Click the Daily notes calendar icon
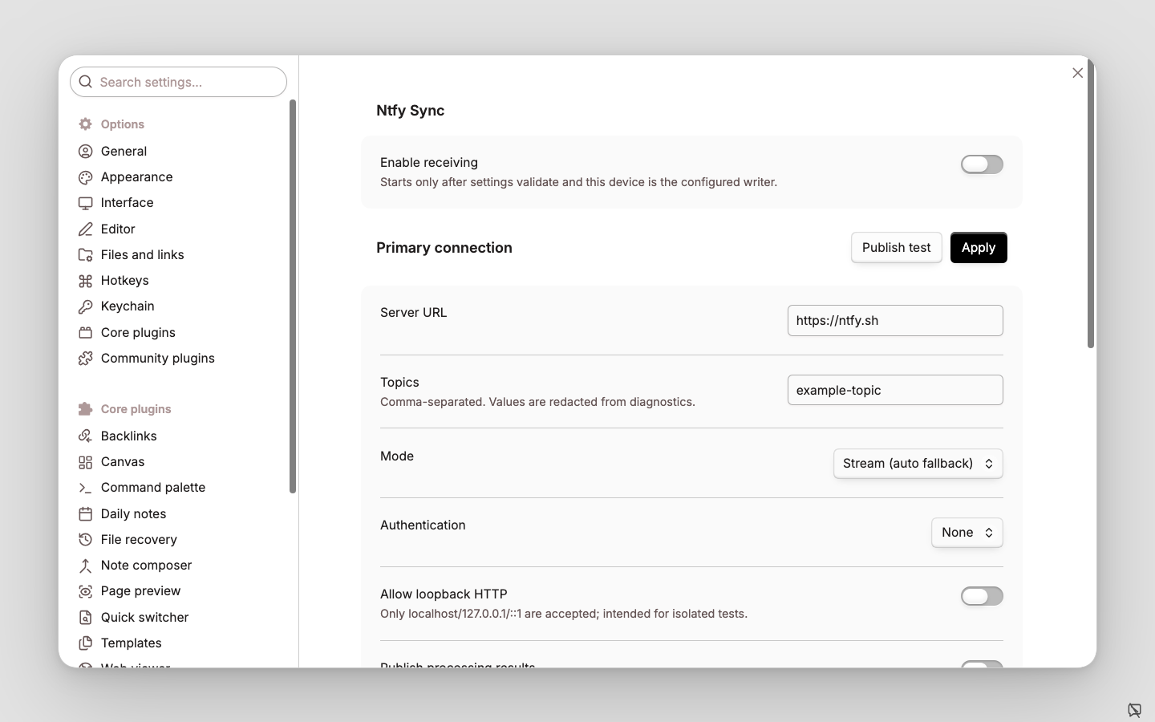The image size is (1155, 722). [86, 514]
